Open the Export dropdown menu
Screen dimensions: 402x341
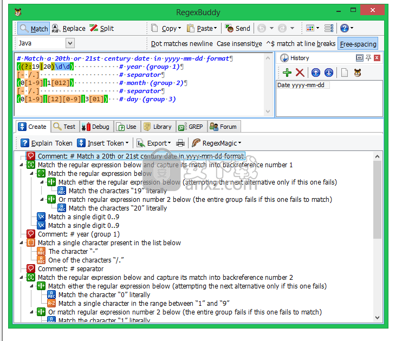tap(153, 143)
